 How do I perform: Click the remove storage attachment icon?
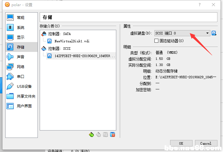coord(113,134)
